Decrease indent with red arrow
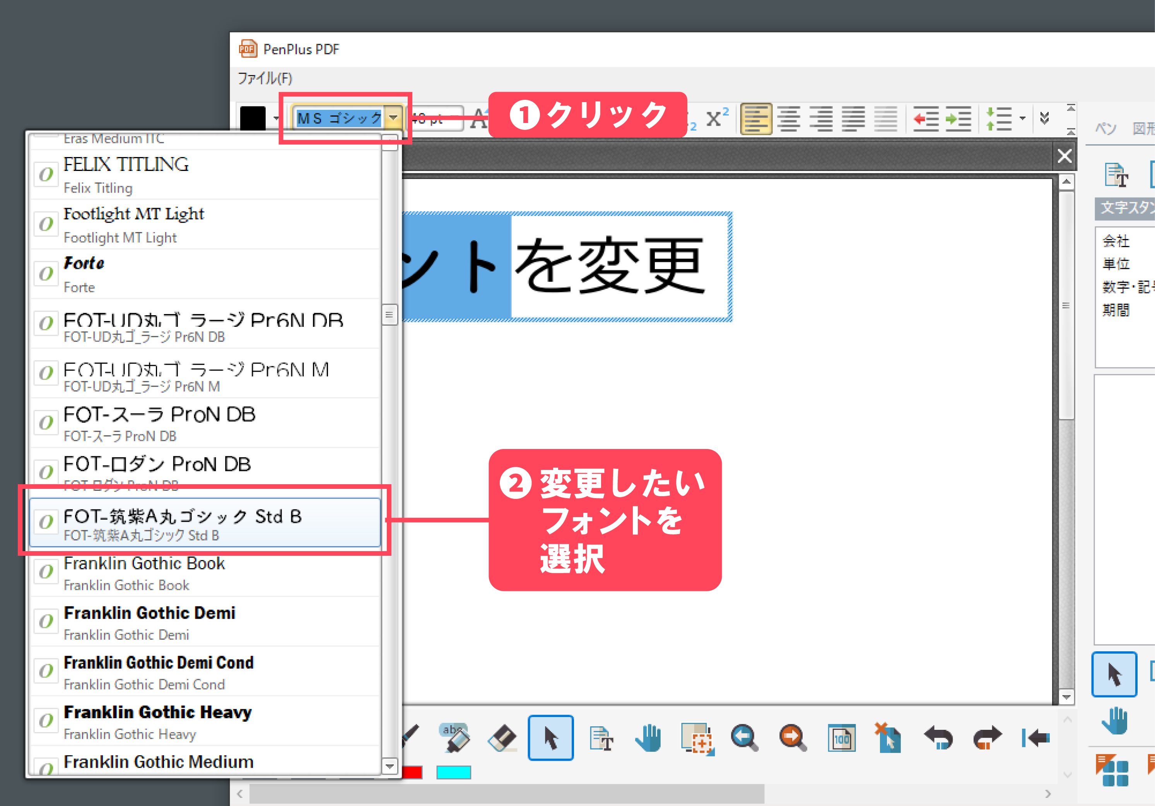Image resolution: width=1155 pixels, height=806 pixels. click(x=926, y=119)
